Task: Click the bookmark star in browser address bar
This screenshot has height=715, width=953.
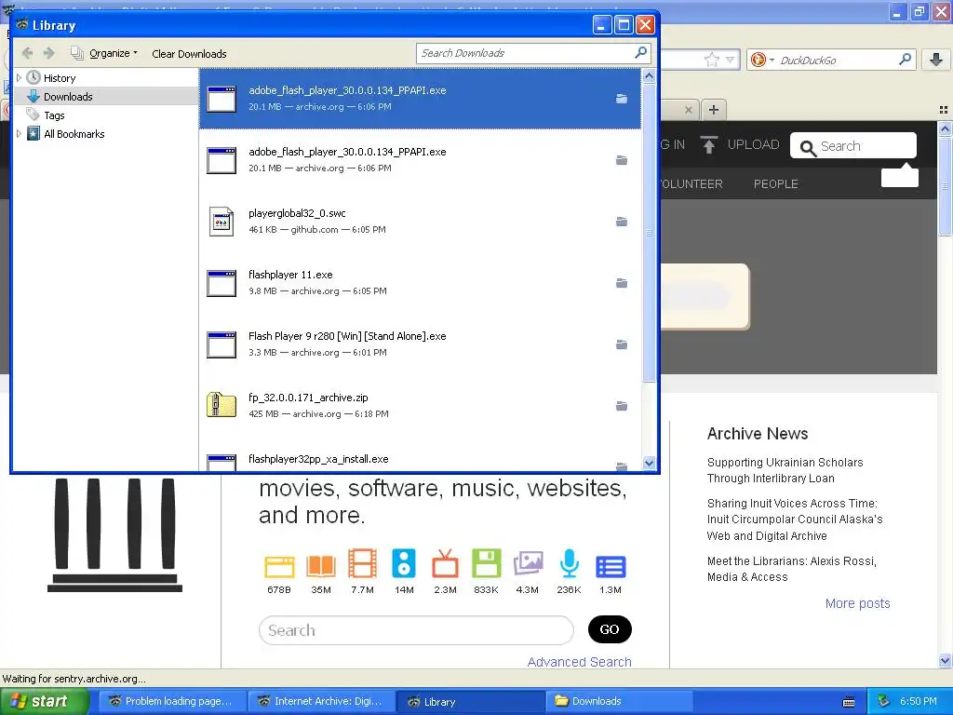Action: (x=711, y=60)
